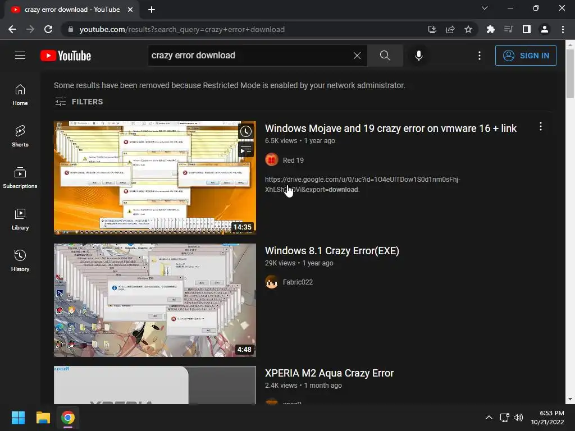Click the magnifier search button
575x431 pixels.
click(385, 56)
